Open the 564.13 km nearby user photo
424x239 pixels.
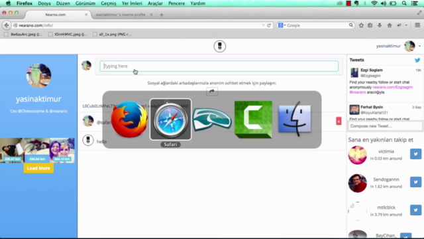click(x=62, y=151)
